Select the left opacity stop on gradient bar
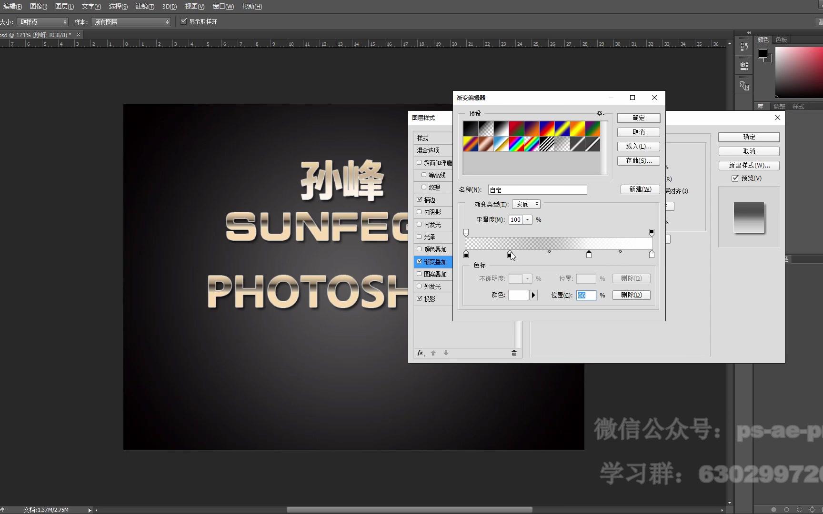This screenshot has height=514, width=823. [x=466, y=232]
